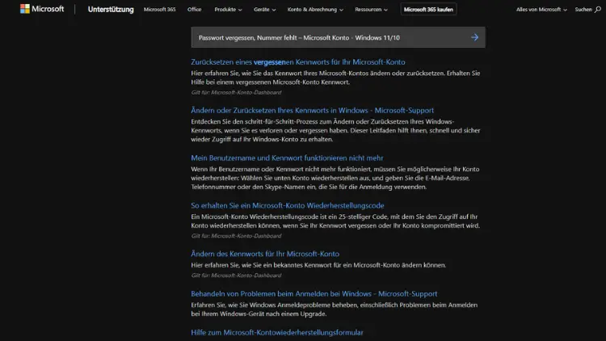Click description starting 'Ein Microsoft-Konto Wiederherstellungscode ist'
Screen dimensions: 606x341
[x=335, y=221]
